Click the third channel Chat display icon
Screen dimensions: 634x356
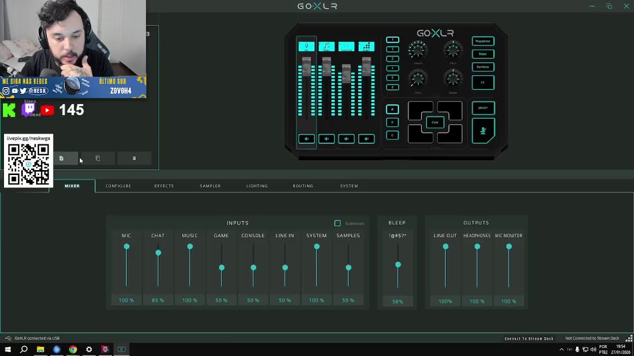(346, 46)
